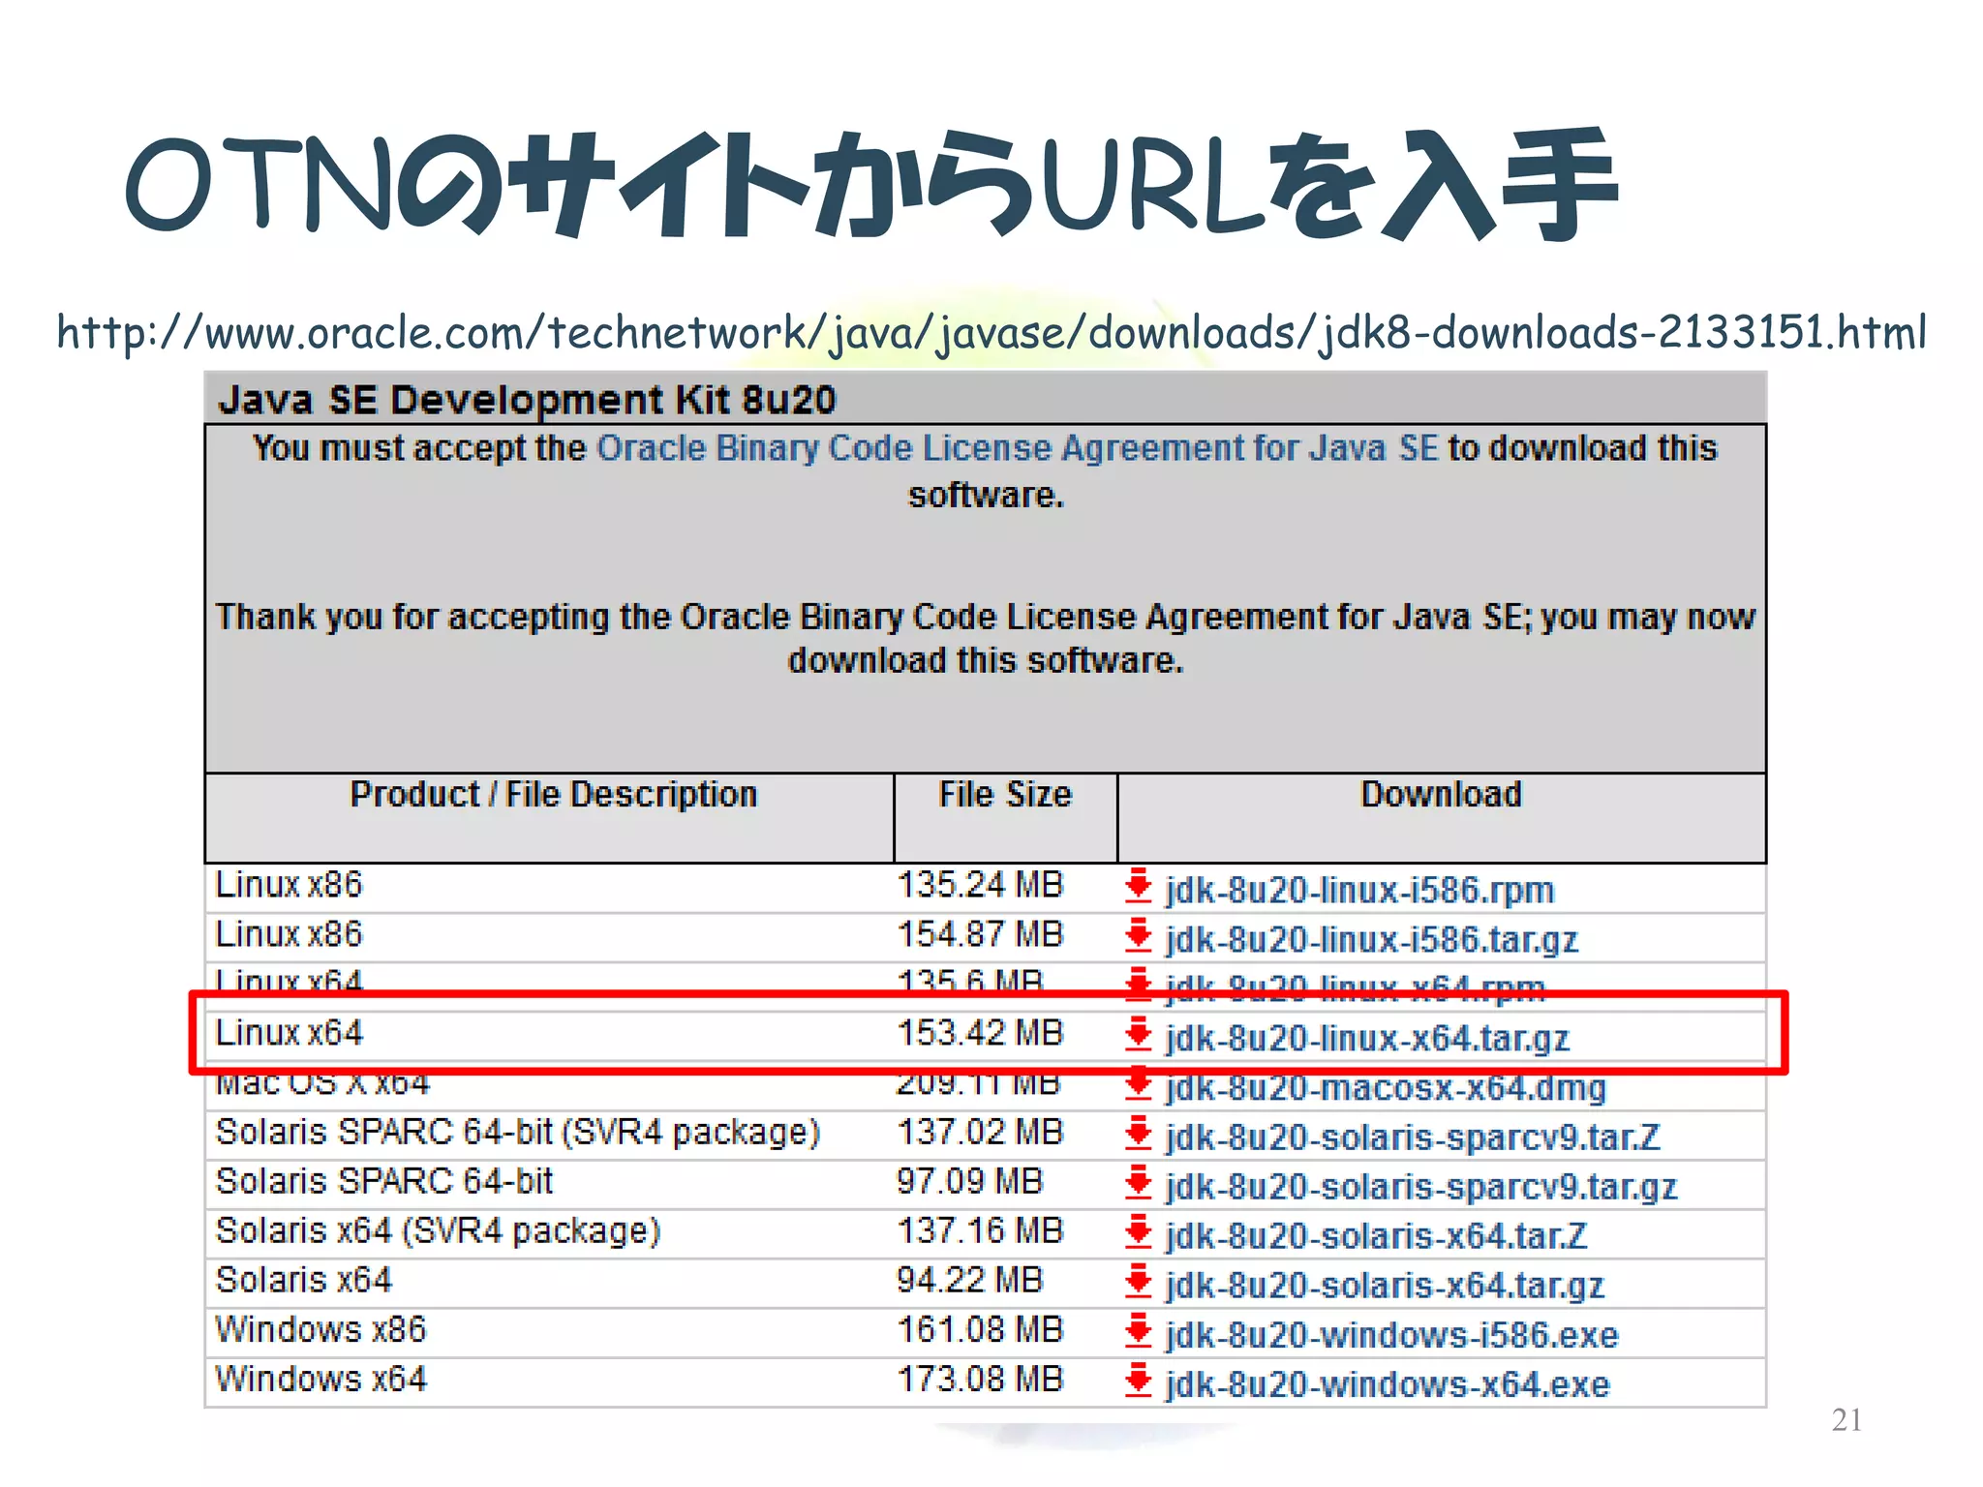Image resolution: width=1983 pixels, height=1487 pixels.
Task: Click download icon for jdk-8u20-linux-x64.tar.gz
Action: pos(1138,1034)
